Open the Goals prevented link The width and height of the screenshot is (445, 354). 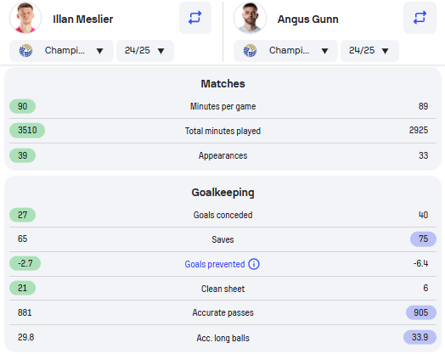pyautogui.click(x=215, y=264)
